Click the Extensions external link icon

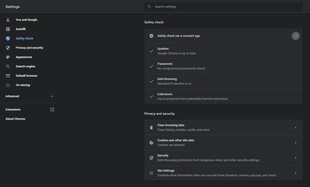pos(52,110)
